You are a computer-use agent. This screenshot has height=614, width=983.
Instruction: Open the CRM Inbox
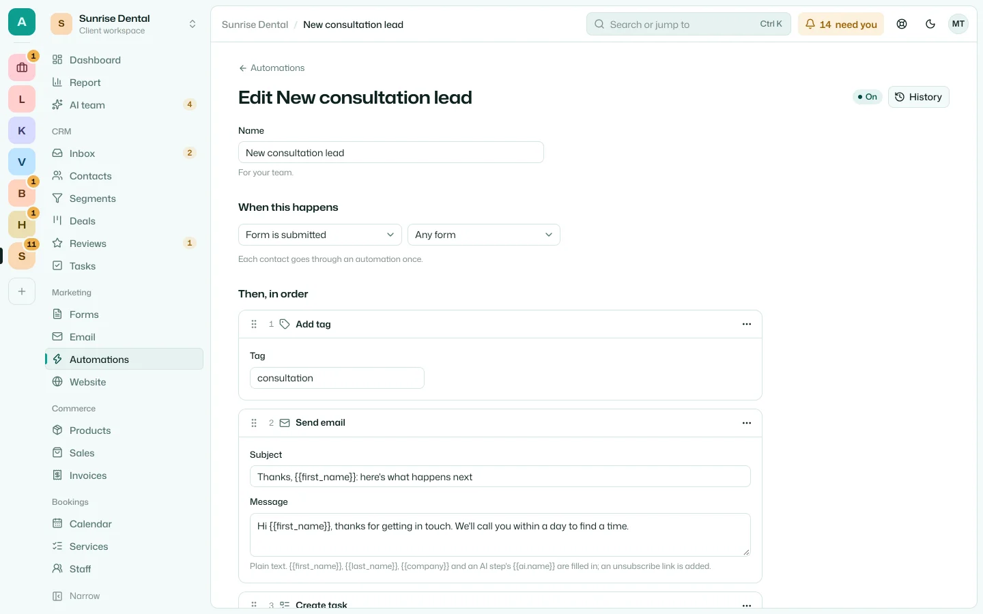[x=124, y=153]
